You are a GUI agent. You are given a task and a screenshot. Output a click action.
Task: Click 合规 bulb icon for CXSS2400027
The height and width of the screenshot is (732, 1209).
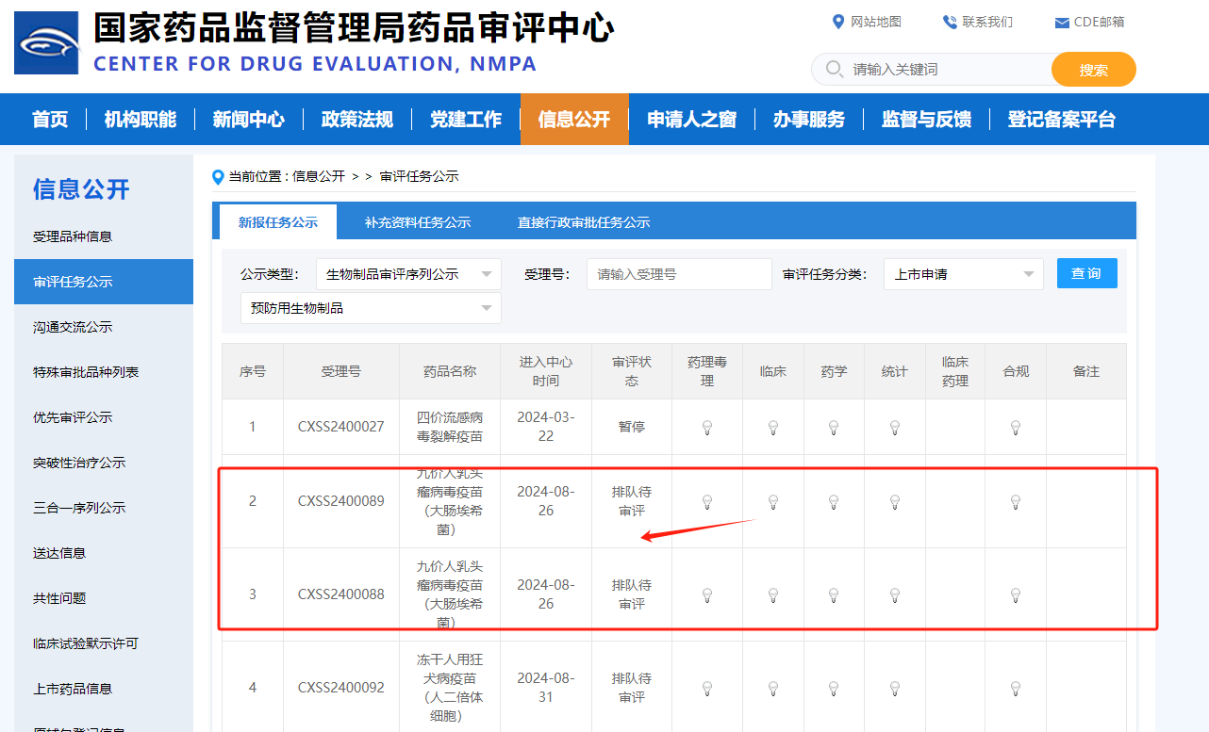pyautogui.click(x=1016, y=428)
